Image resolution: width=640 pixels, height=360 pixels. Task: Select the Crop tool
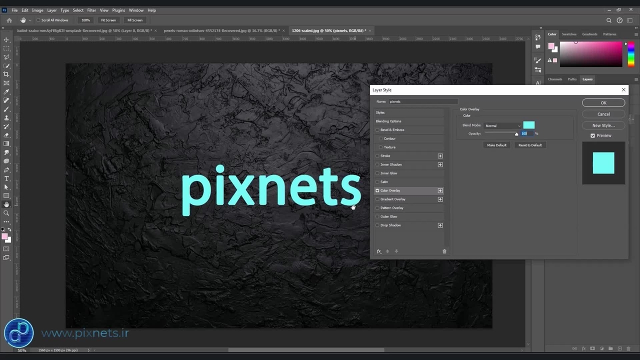6,74
